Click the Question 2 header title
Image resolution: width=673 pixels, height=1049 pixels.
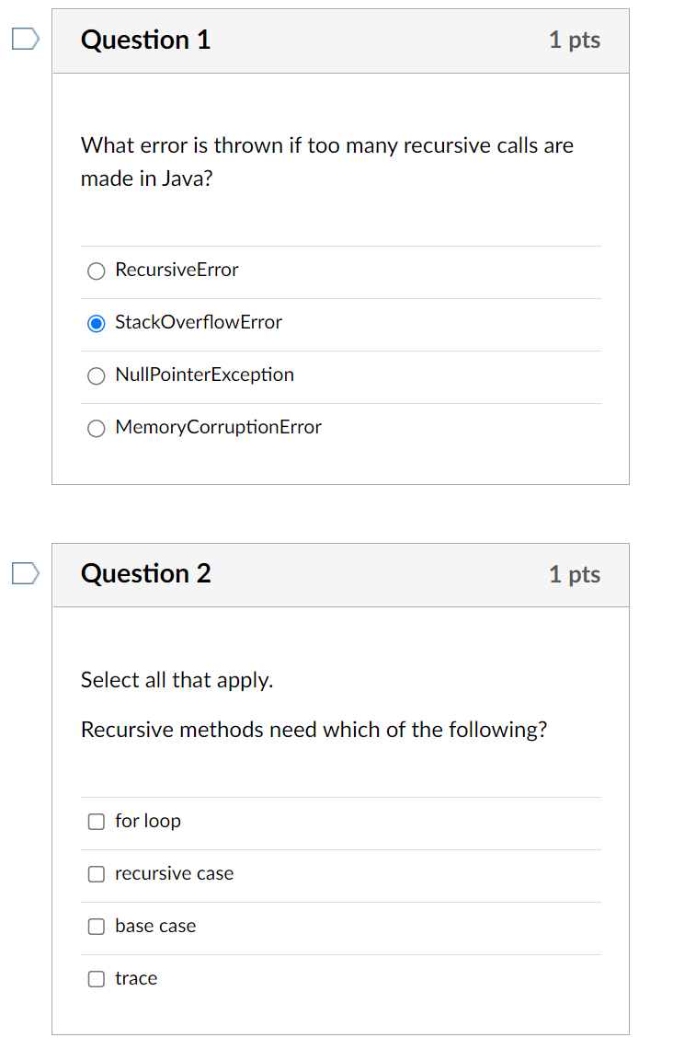click(x=145, y=573)
